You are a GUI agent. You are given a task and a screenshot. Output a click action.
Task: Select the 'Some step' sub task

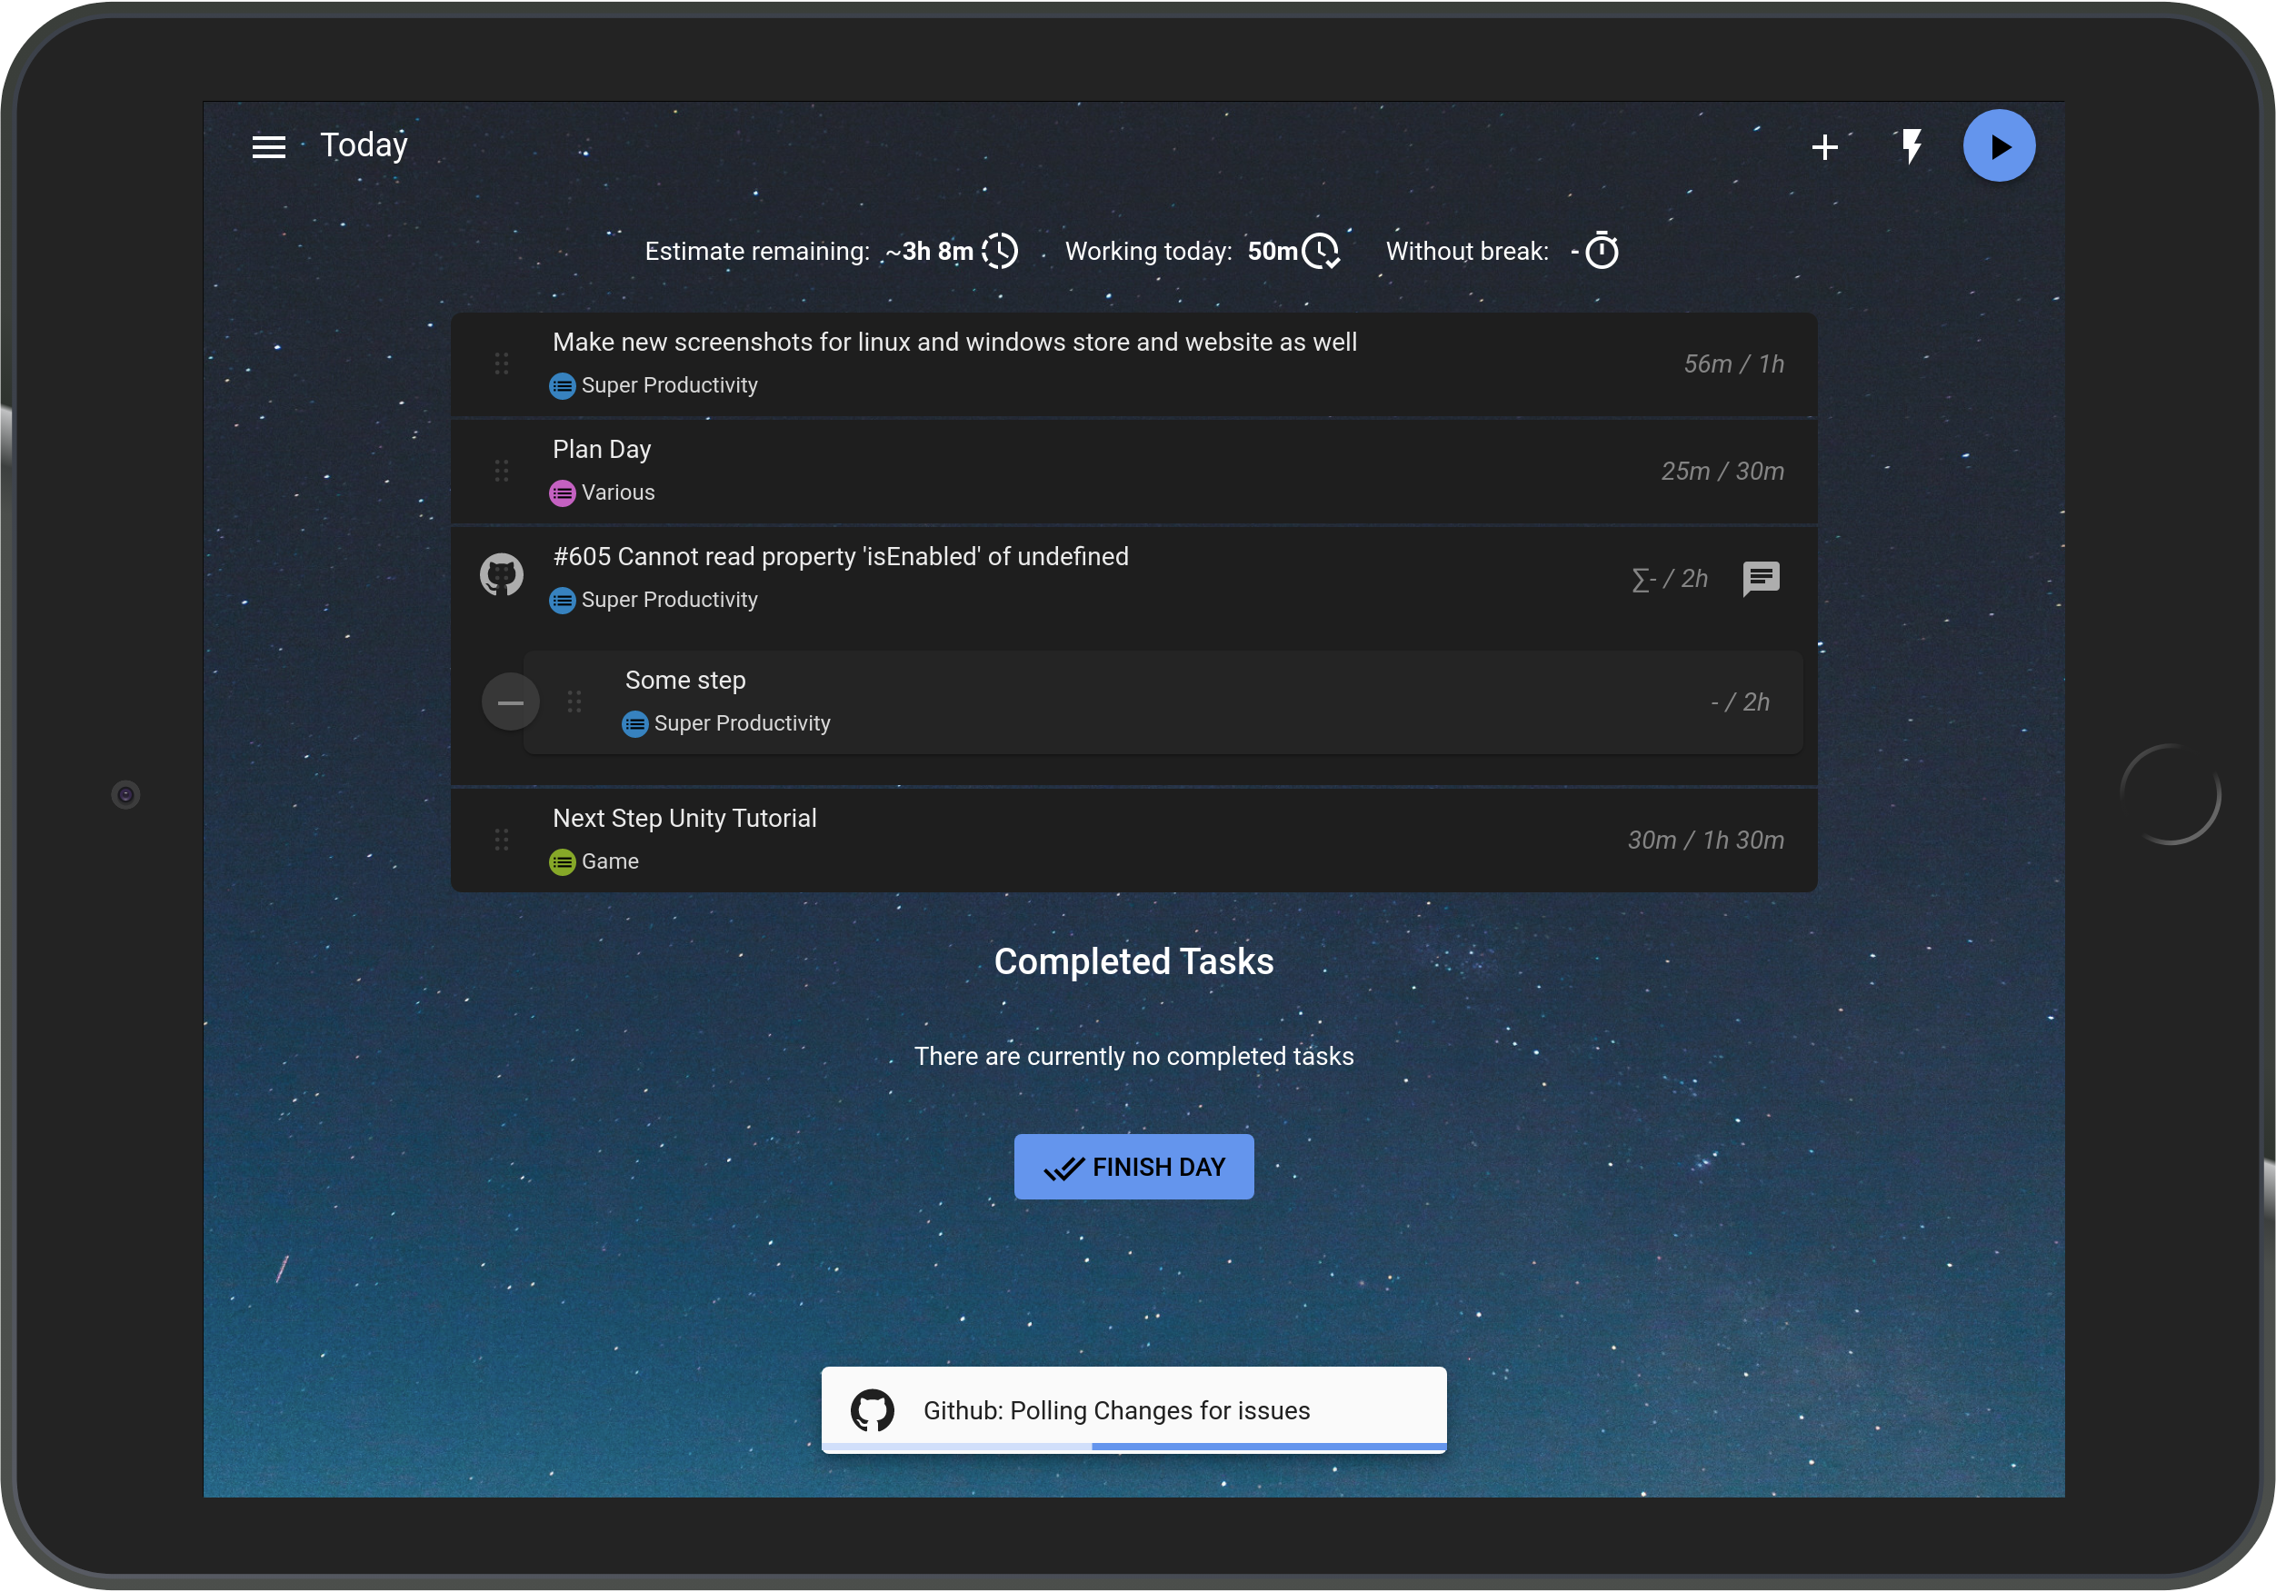click(1163, 702)
